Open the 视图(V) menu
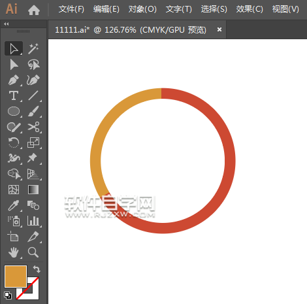This screenshot has width=307, height=304. coord(285,9)
